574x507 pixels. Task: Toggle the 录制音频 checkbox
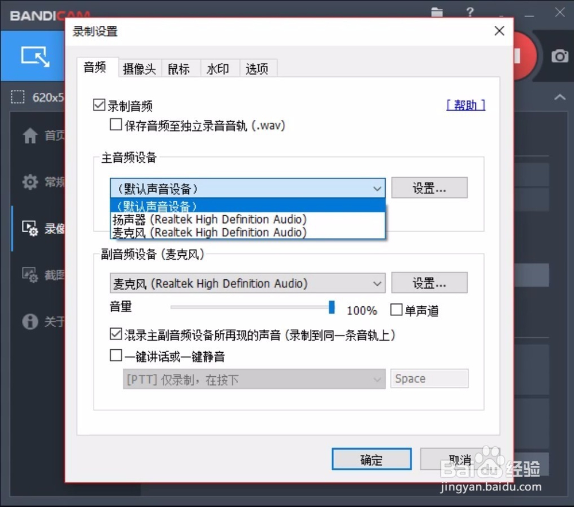(99, 105)
